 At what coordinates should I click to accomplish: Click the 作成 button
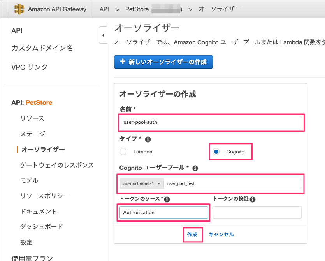192,235
